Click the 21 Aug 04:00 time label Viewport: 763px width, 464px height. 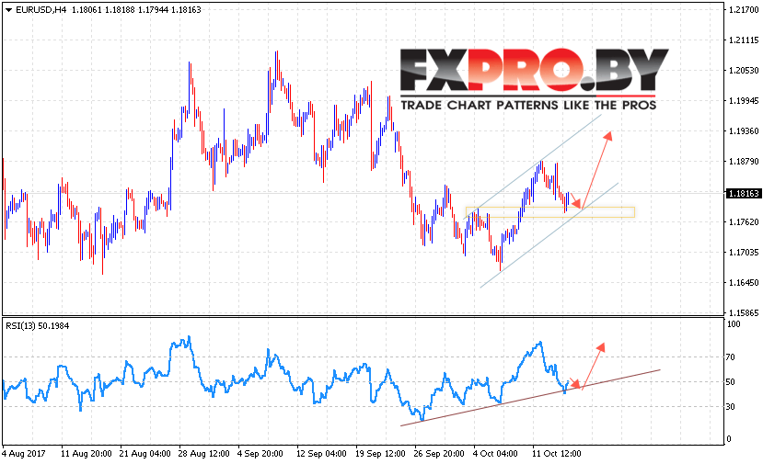coord(145,454)
